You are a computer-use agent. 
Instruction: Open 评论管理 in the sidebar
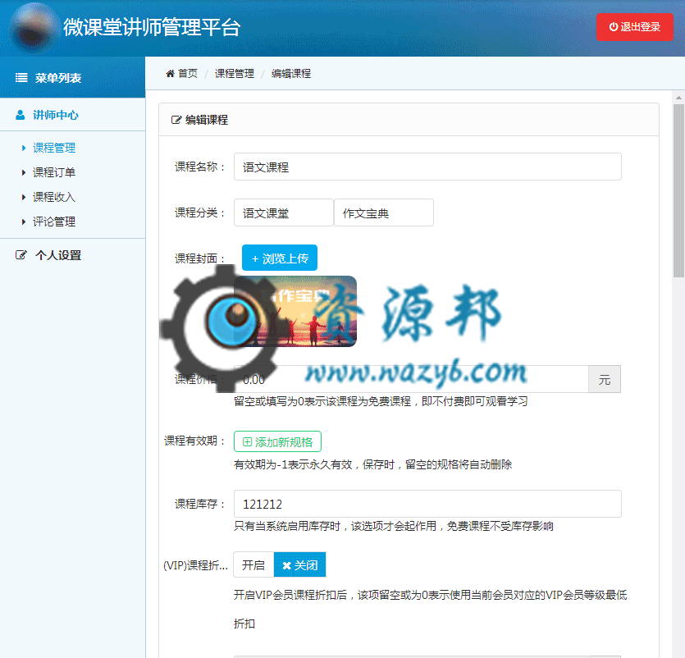pyautogui.click(x=54, y=222)
